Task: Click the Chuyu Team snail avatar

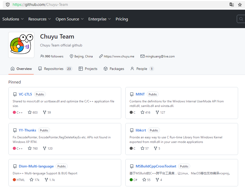Action: 21,45
